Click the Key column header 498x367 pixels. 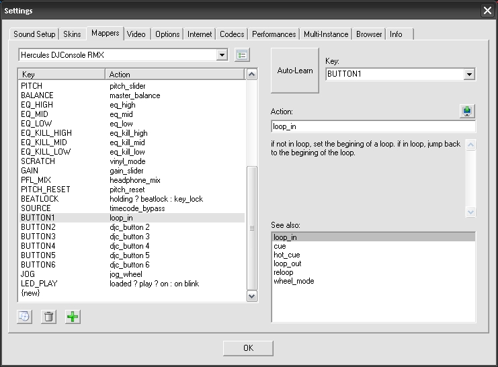point(62,75)
